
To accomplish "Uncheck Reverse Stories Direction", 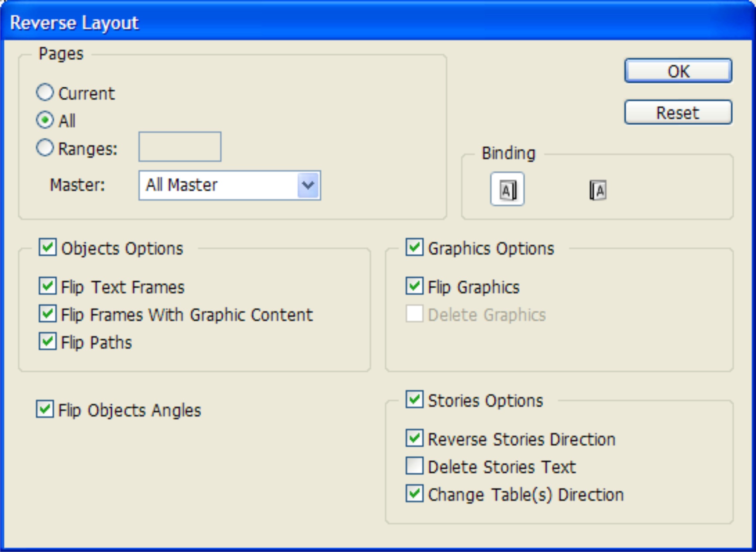I will tap(415, 438).
